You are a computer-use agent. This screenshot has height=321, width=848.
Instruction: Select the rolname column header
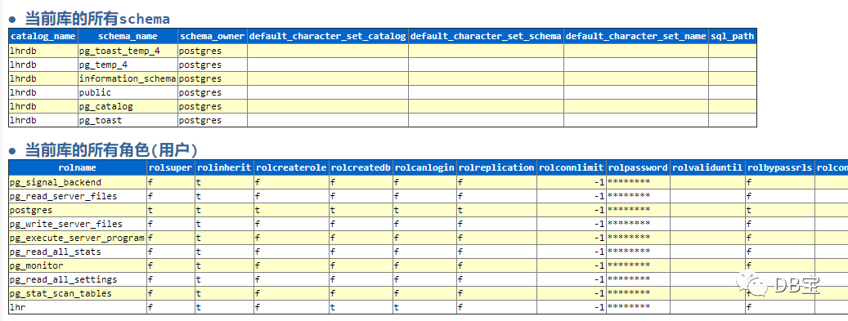(x=78, y=167)
